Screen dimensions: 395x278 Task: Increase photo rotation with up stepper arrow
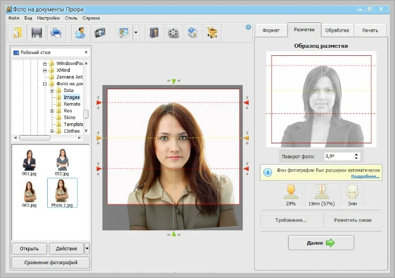pos(356,154)
